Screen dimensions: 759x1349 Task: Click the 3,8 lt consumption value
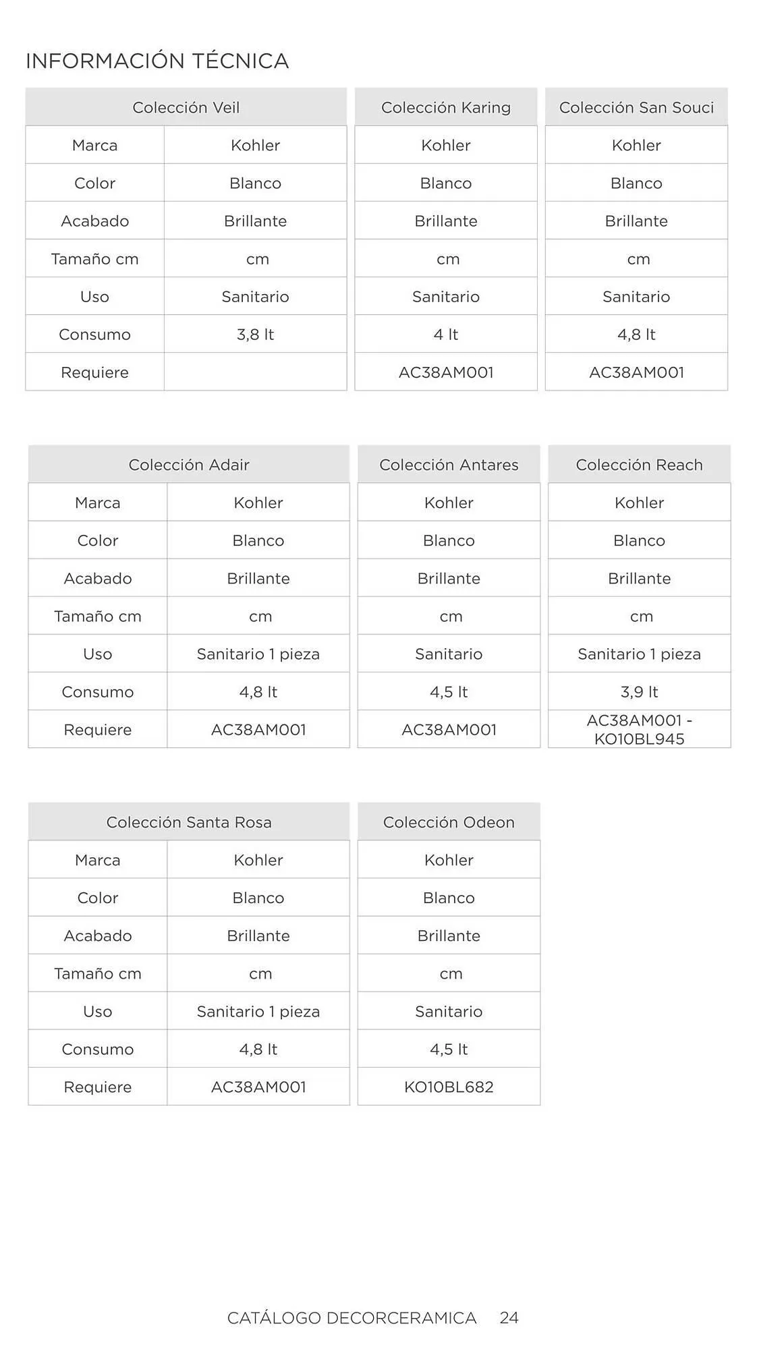[x=255, y=335]
